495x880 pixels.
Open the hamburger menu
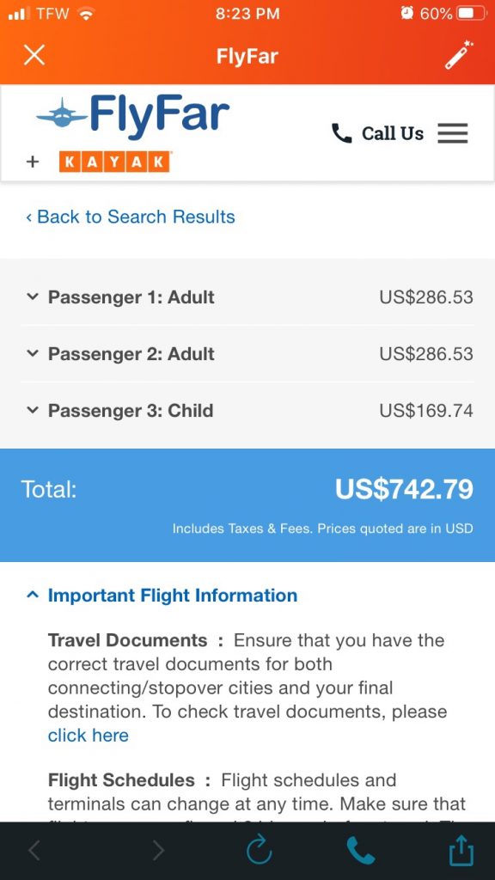(x=452, y=133)
